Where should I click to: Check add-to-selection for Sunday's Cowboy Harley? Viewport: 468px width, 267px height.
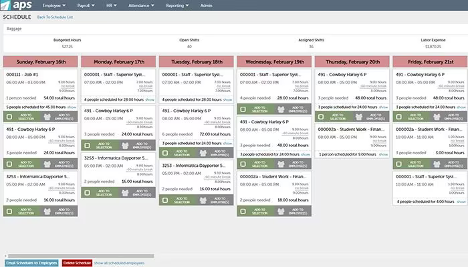(9, 164)
